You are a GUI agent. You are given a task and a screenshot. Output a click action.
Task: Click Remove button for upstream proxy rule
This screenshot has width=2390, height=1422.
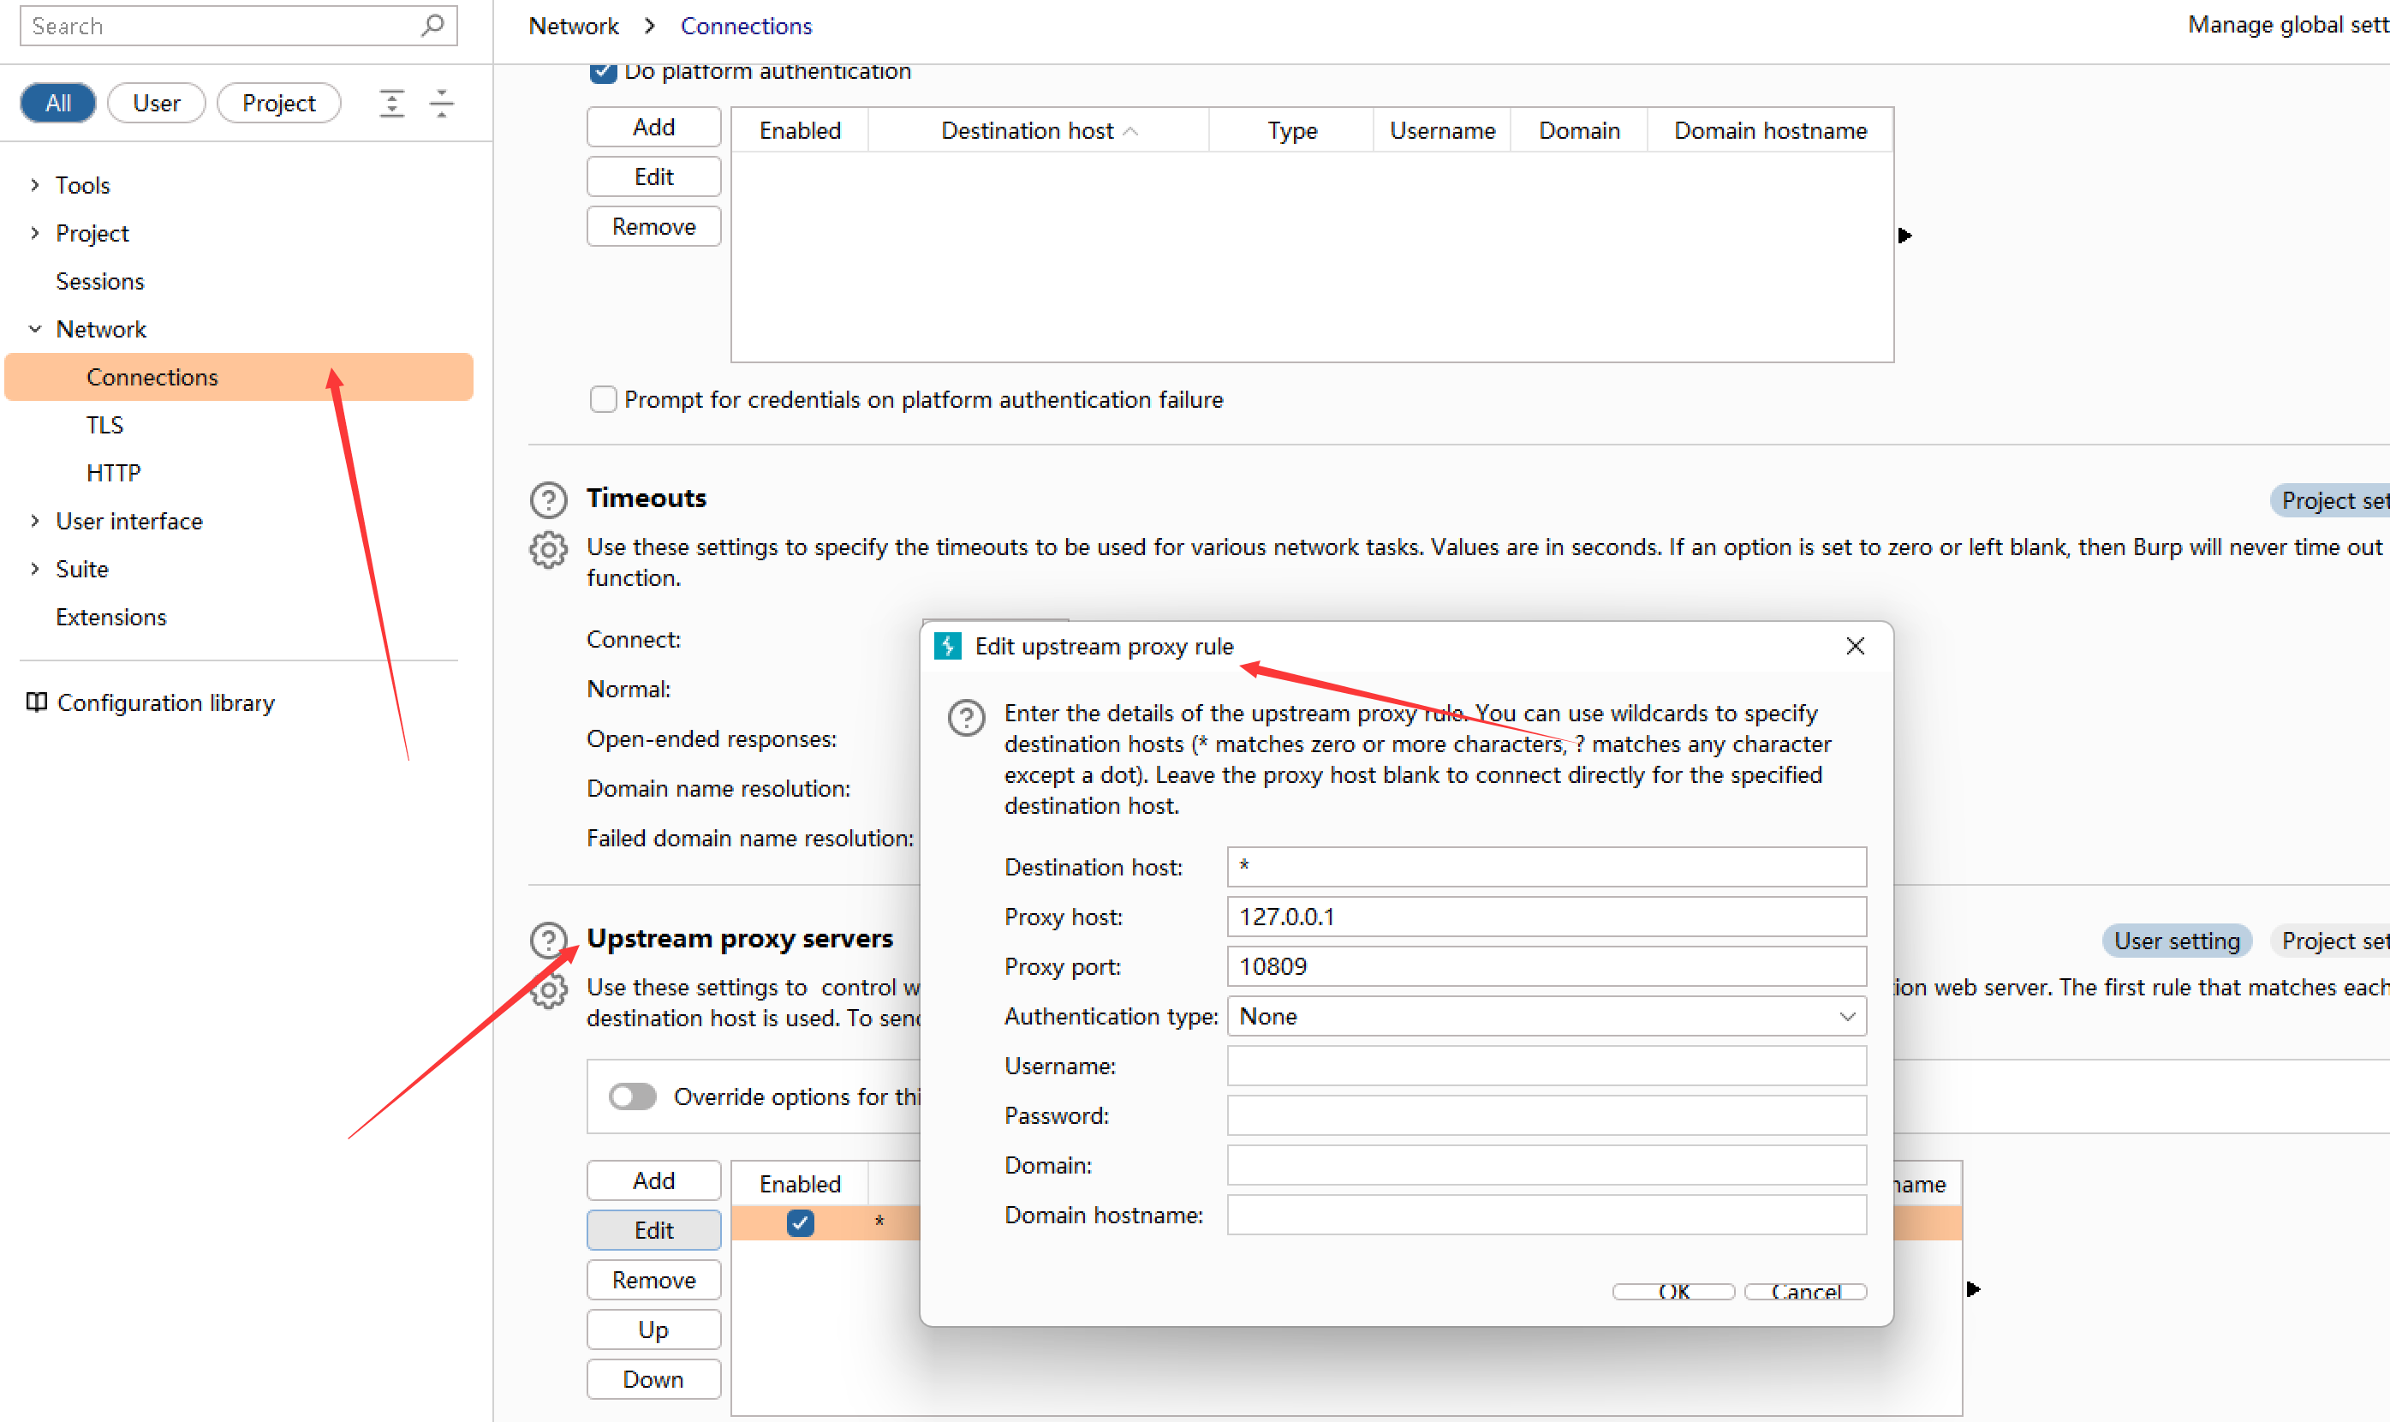pyautogui.click(x=653, y=1280)
